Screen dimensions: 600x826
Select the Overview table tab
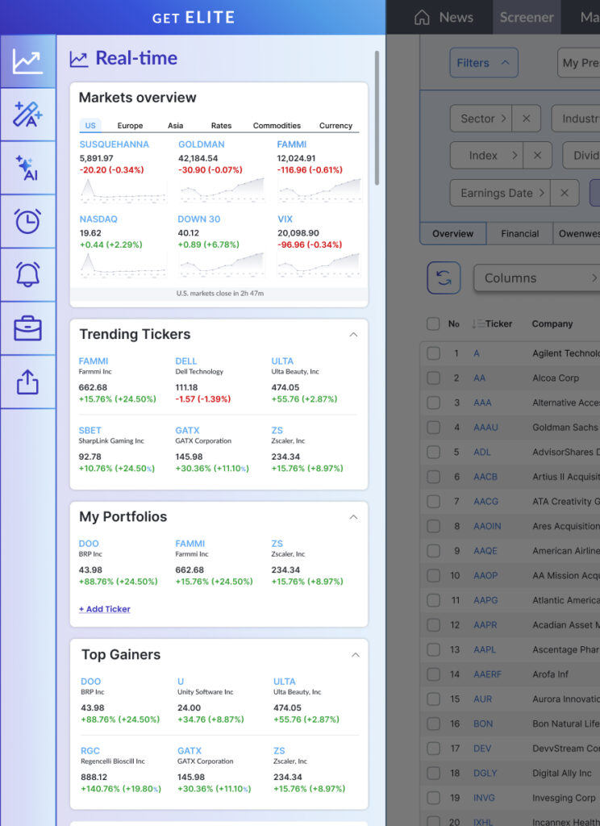(453, 233)
